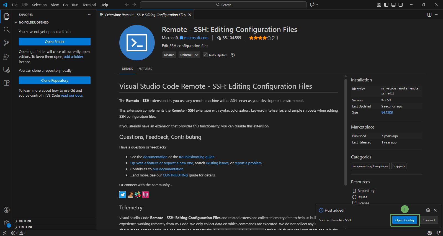Click the Open Config button
The width and height of the screenshot is (443, 236).
[405, 220]
